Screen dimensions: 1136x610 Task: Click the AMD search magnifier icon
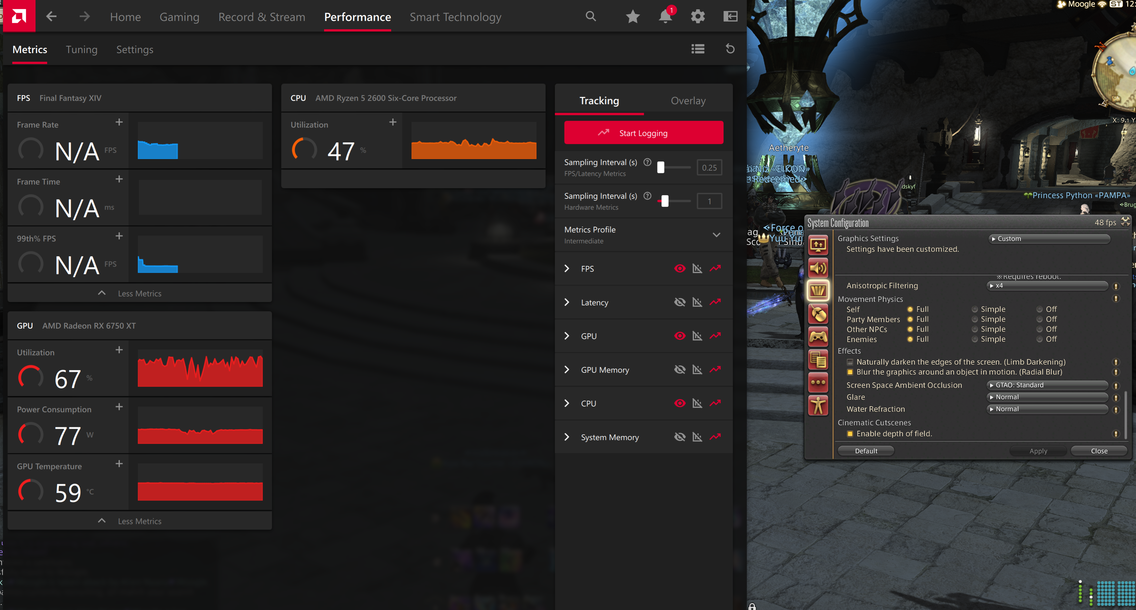point(590,17)
